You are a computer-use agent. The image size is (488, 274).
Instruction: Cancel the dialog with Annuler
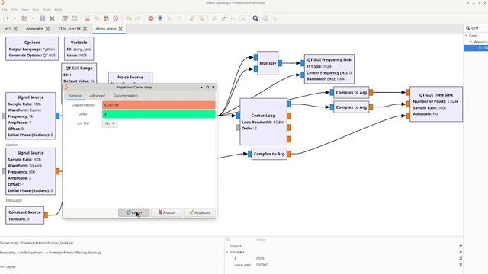pos(167,212)
